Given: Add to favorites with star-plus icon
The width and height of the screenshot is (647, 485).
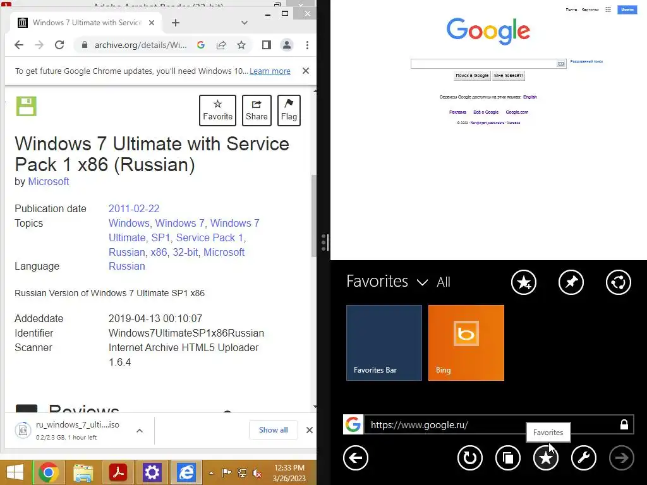Looking at the screenshot, I should (524, 282).
